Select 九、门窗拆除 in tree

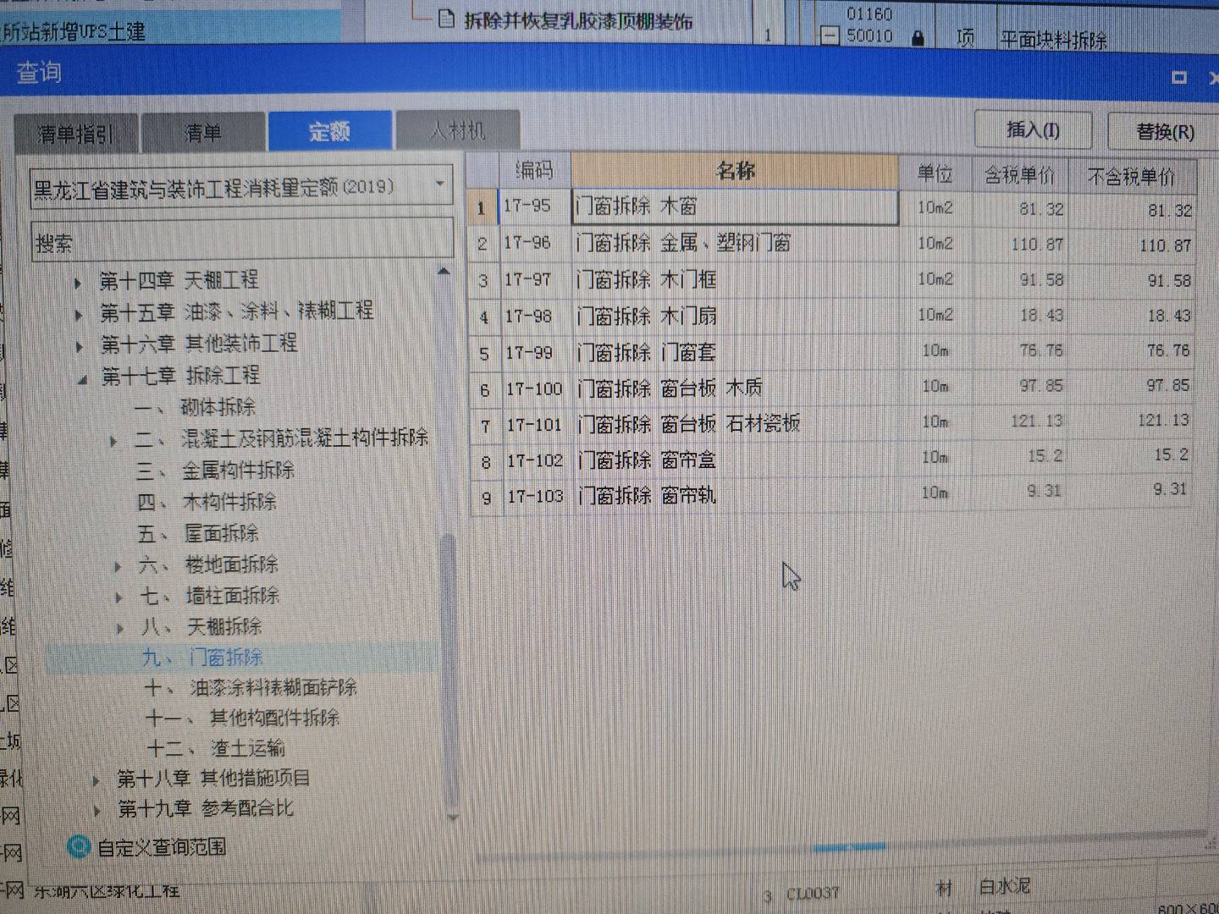click(203, 658)
